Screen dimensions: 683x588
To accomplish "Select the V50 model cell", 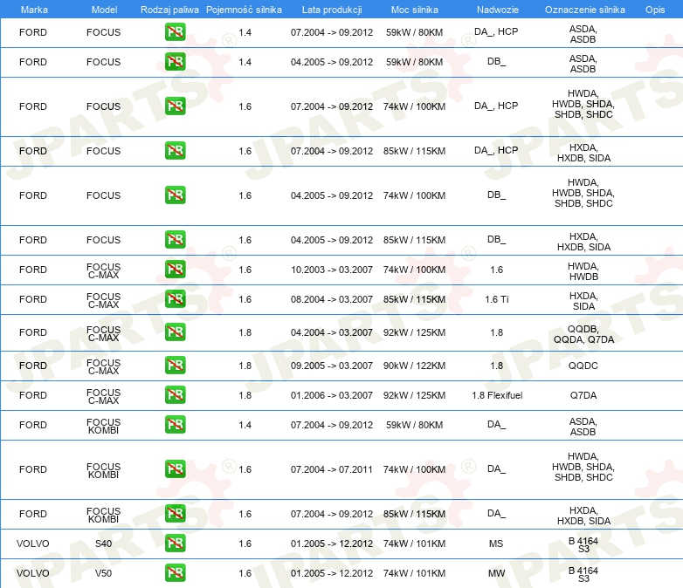I will pos(103,573).
